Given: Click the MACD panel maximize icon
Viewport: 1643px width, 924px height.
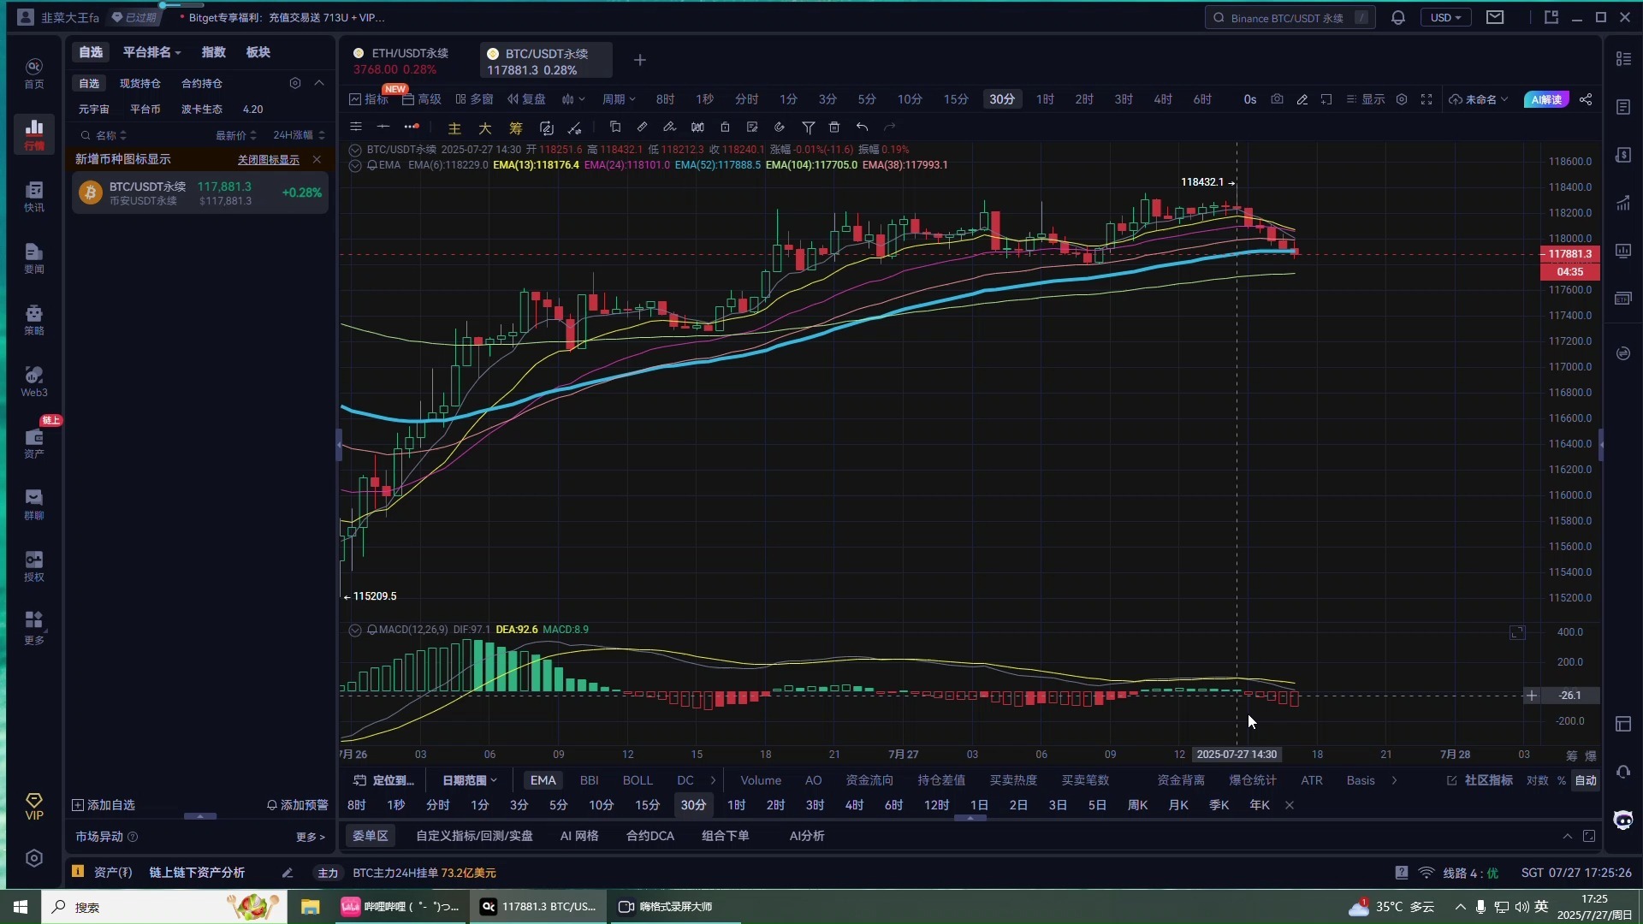Looking at the screenshot, I should pos(1517,632).
